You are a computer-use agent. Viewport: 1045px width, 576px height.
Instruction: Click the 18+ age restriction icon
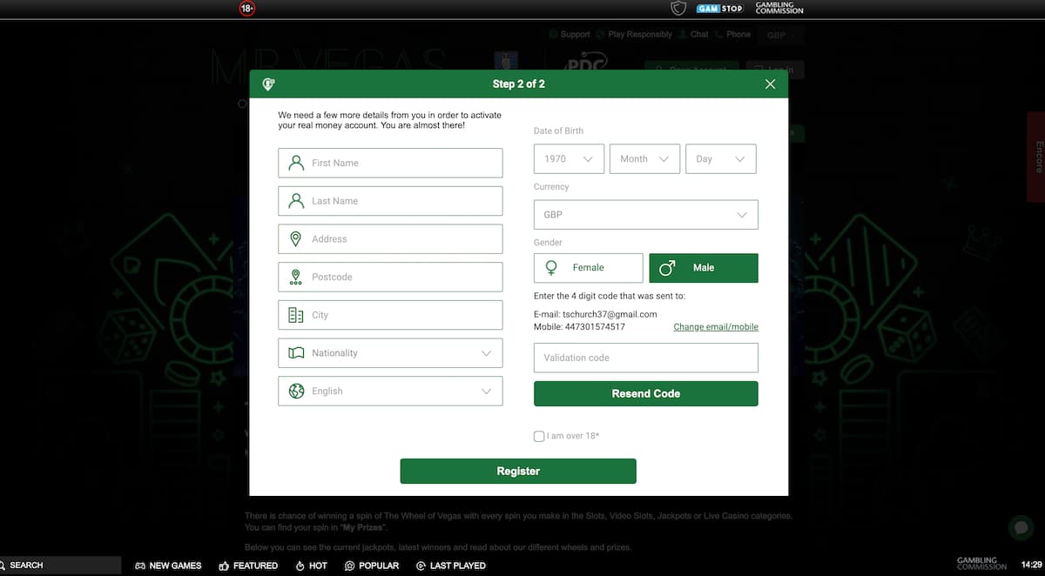click(247, 9)
